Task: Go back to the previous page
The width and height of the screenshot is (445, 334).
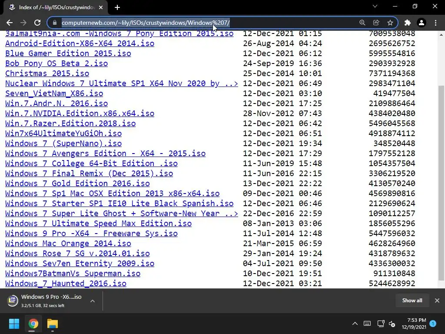Action: [10, 23]
